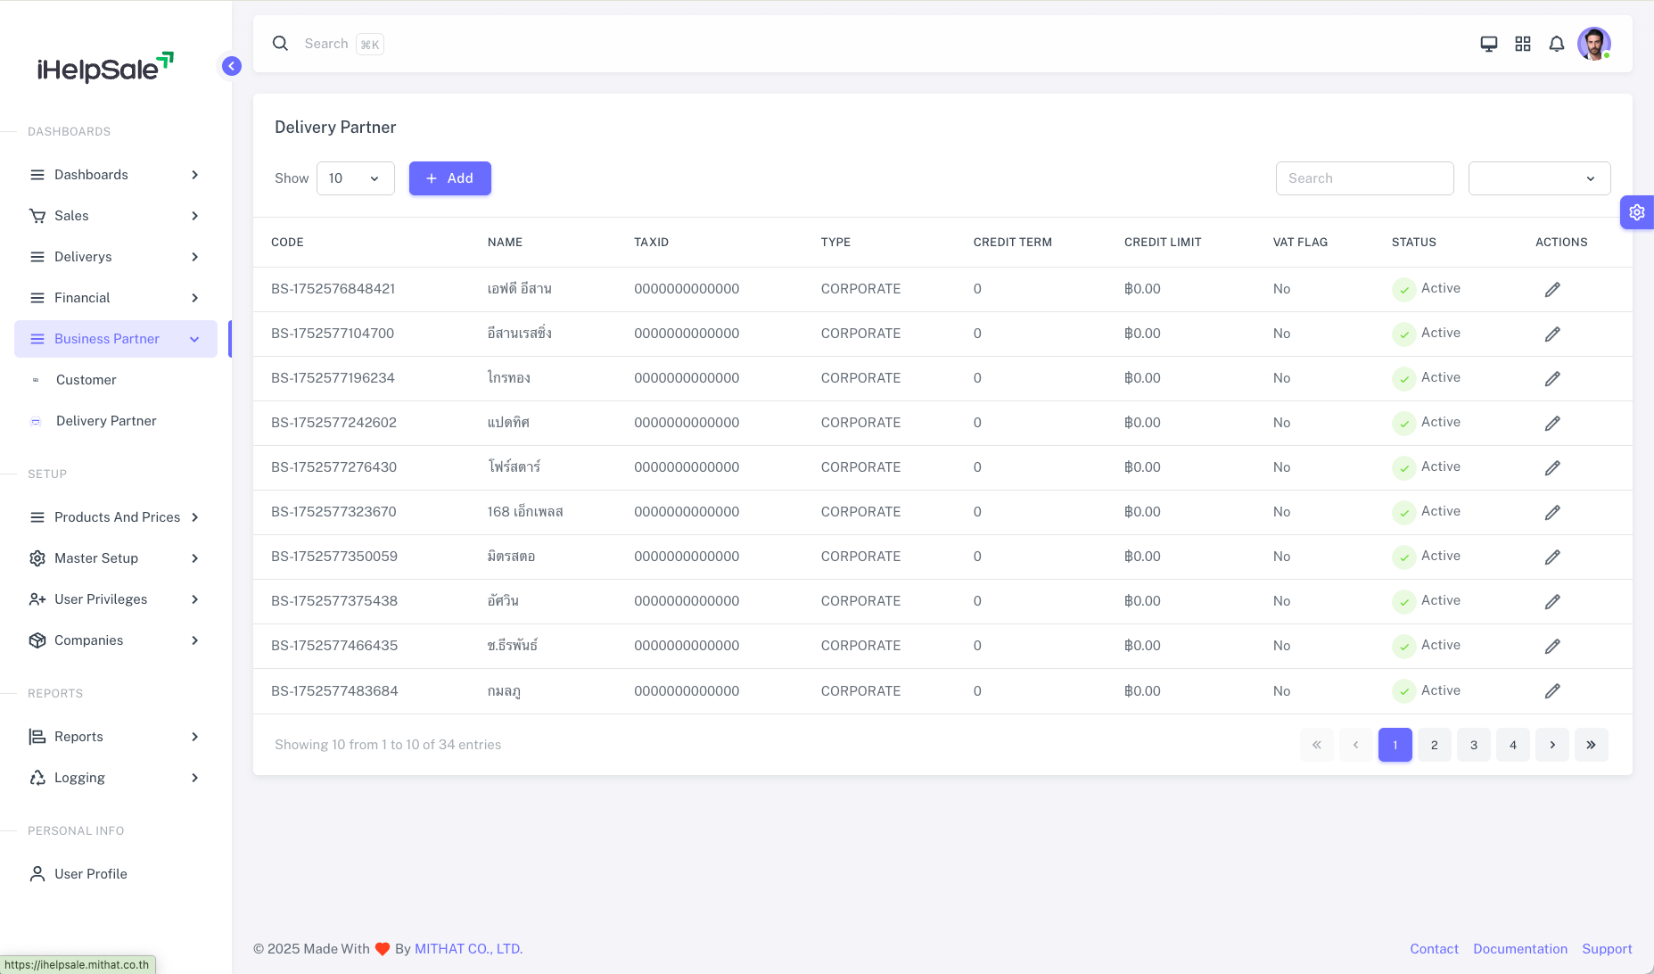This screenshot has height=974, width=1654.
Task: Open the settings gear on right edge
Action: [1636, 212]
